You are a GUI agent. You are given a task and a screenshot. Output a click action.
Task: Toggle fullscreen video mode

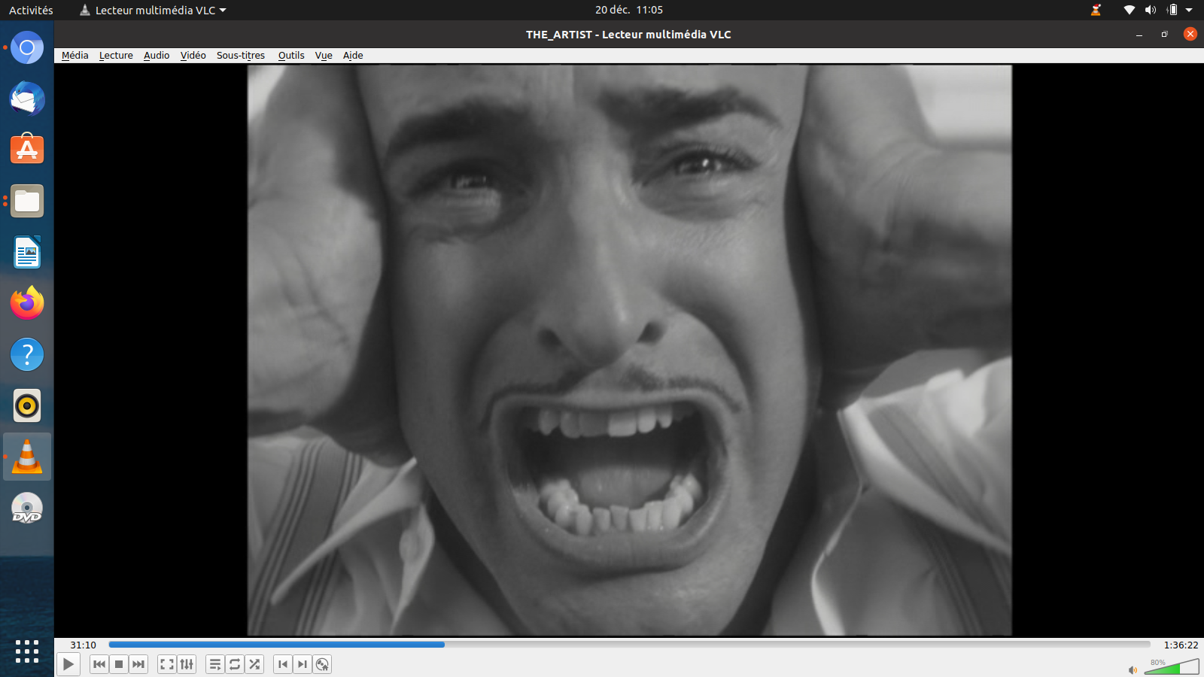pos(167,664)
